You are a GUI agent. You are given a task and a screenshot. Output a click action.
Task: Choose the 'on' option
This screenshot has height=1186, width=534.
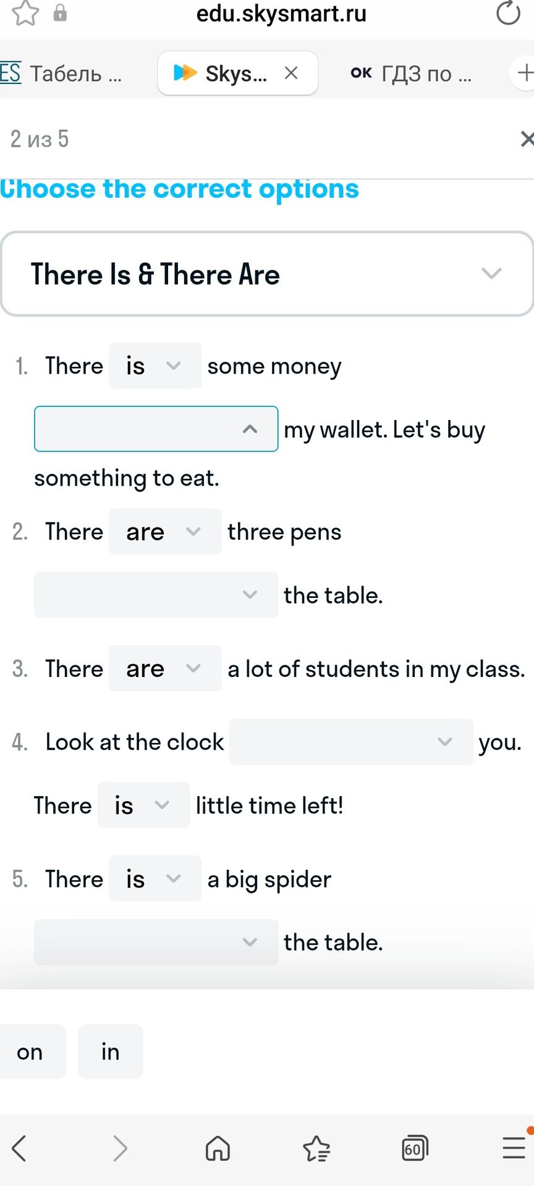pos(30,1051)
